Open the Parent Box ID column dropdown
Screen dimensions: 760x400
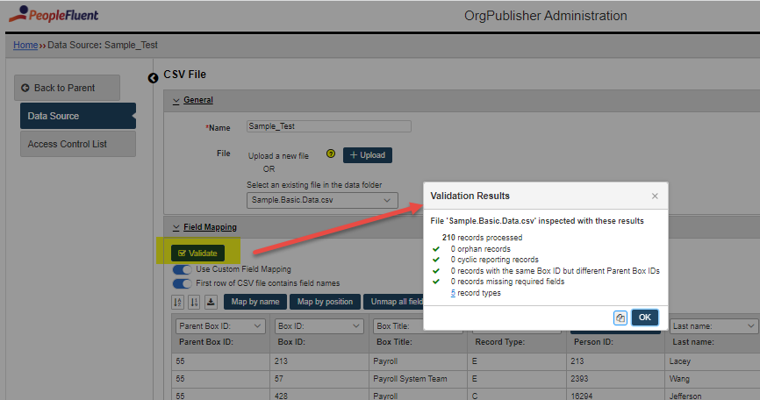point(220,326)
